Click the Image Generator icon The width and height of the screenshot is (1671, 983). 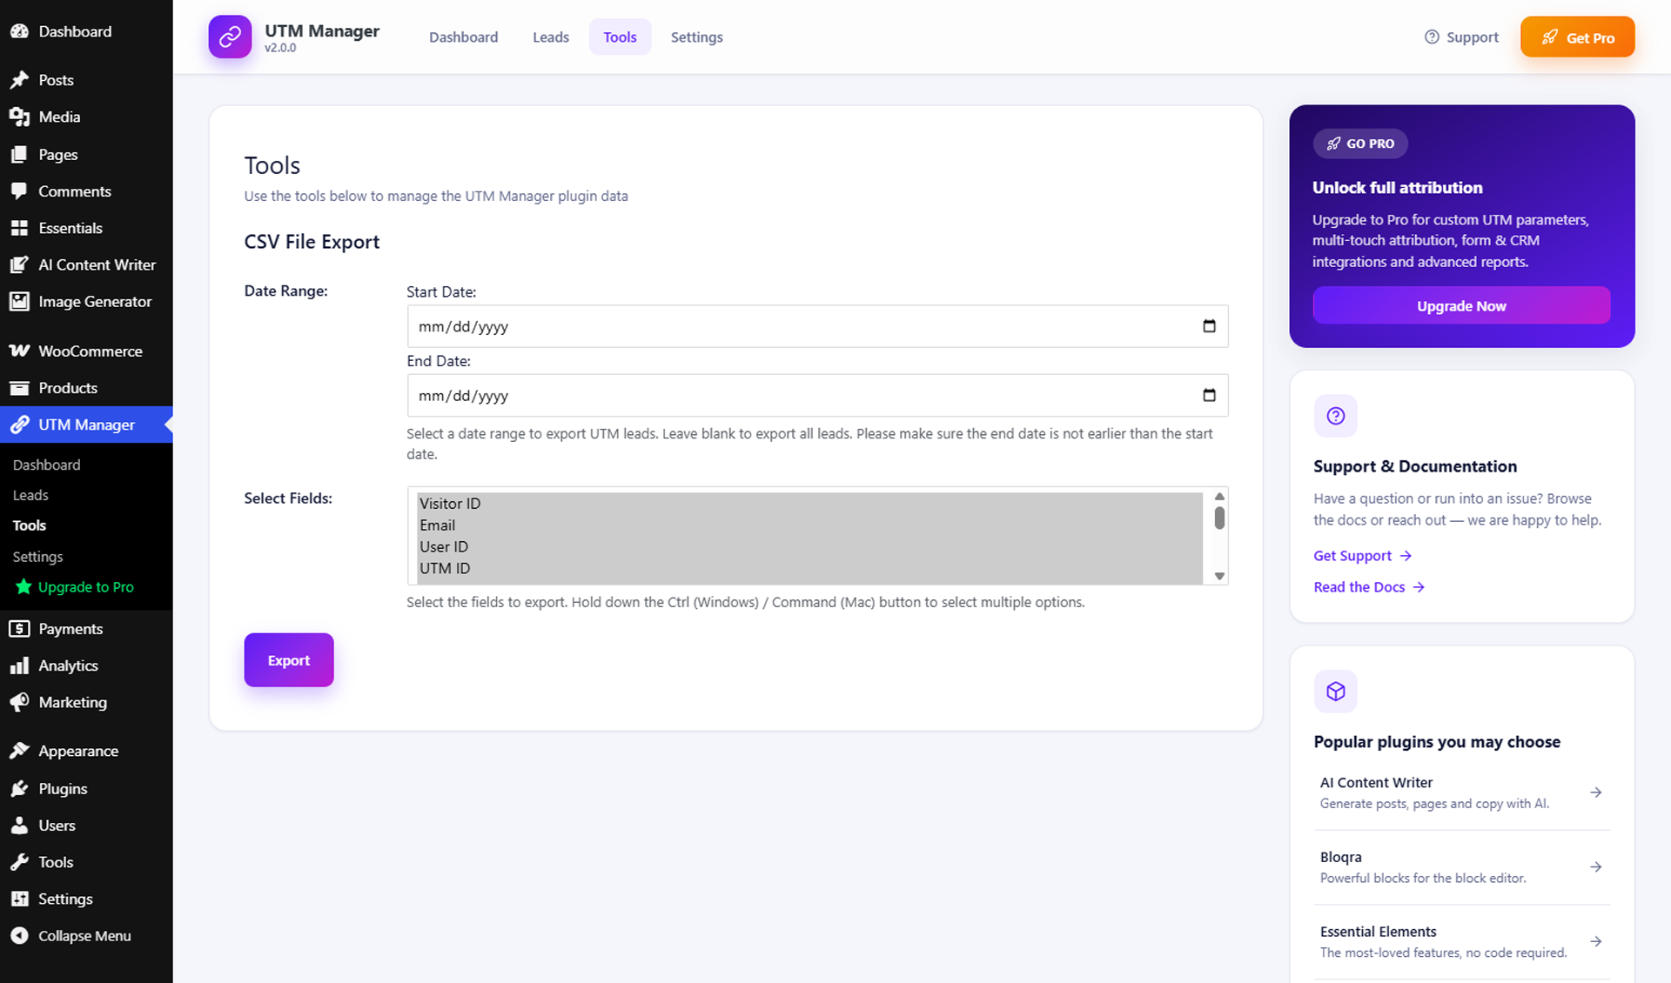(x=19, y=302)
